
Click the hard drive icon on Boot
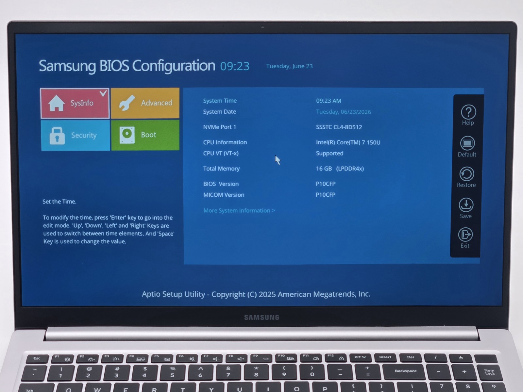[x=127, y=135]
